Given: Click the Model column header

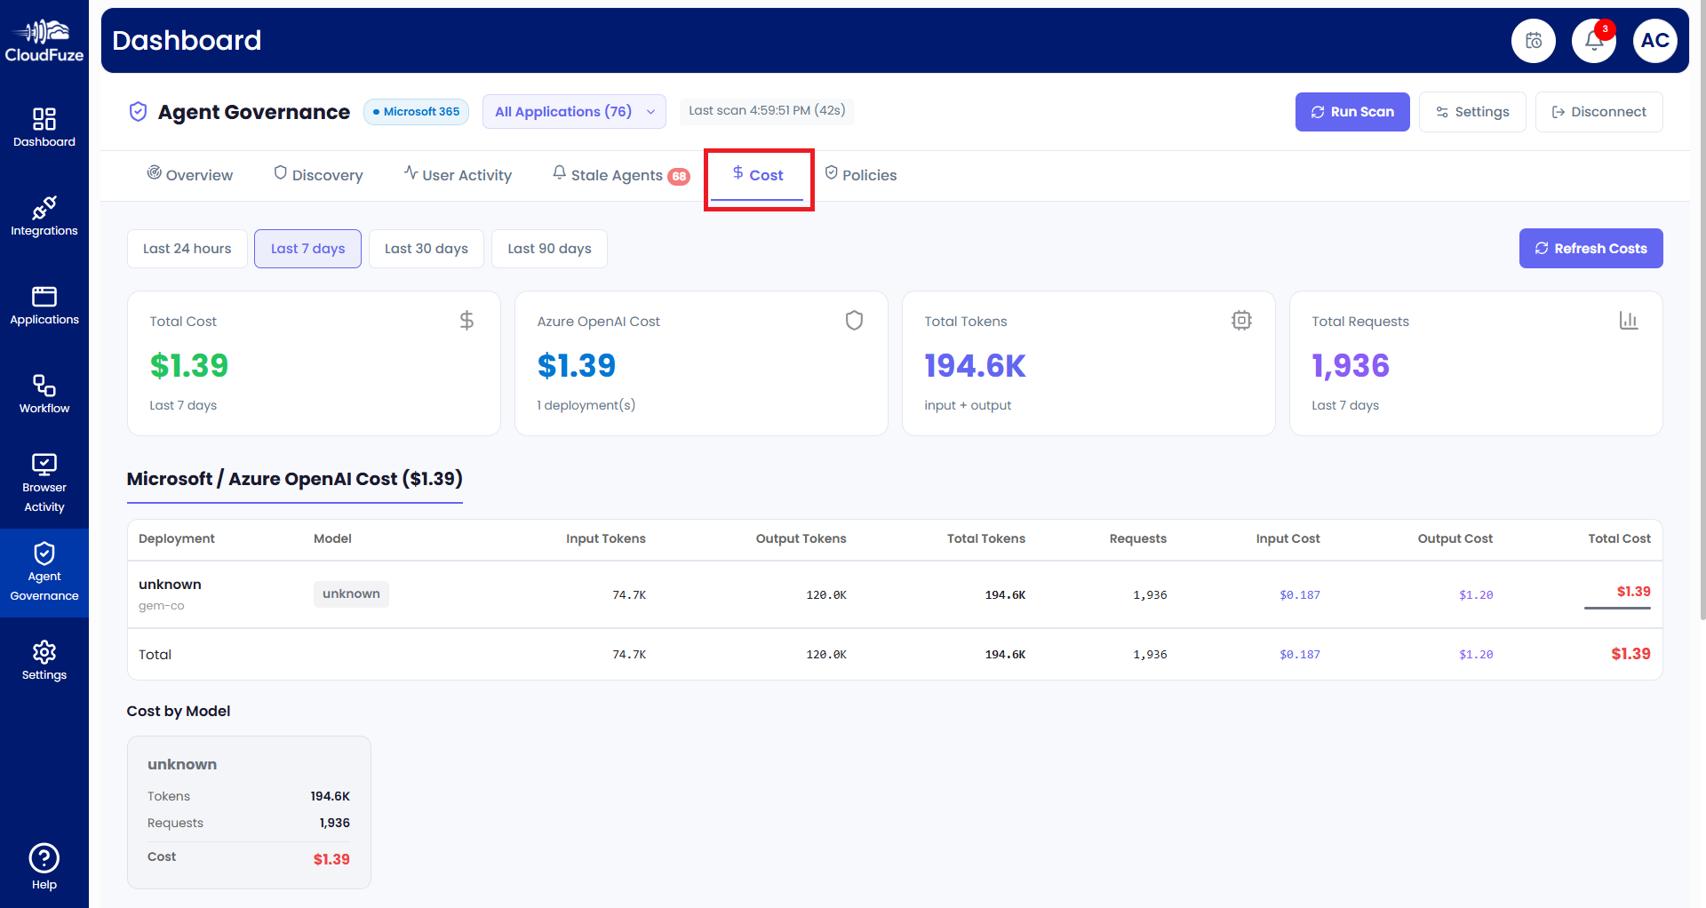Looking at the screenshot, I should tap(332, 538).
